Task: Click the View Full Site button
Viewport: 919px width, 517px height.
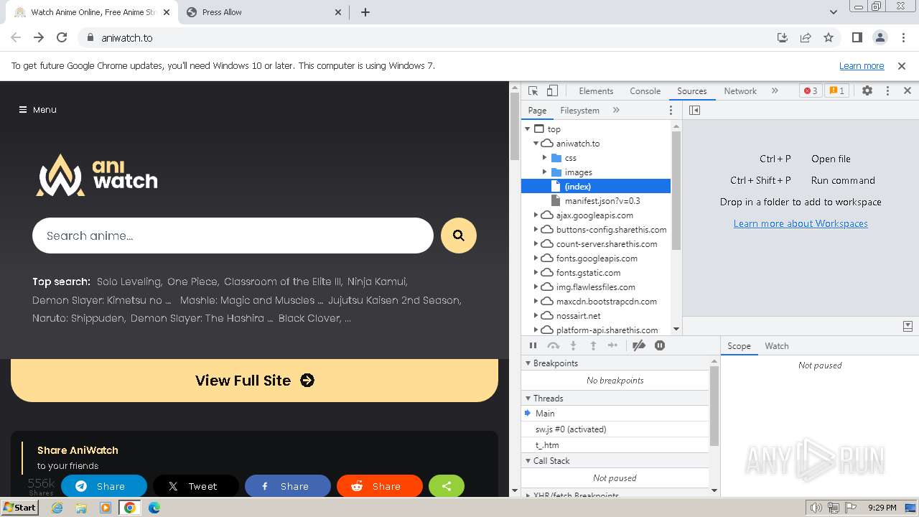Action: tap(254, 381)
